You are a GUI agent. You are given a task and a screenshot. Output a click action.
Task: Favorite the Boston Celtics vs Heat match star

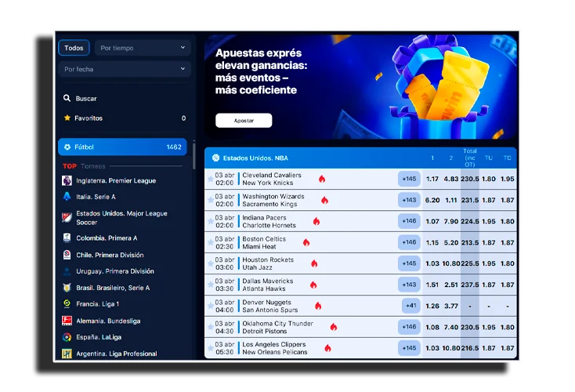pos(211,242)
